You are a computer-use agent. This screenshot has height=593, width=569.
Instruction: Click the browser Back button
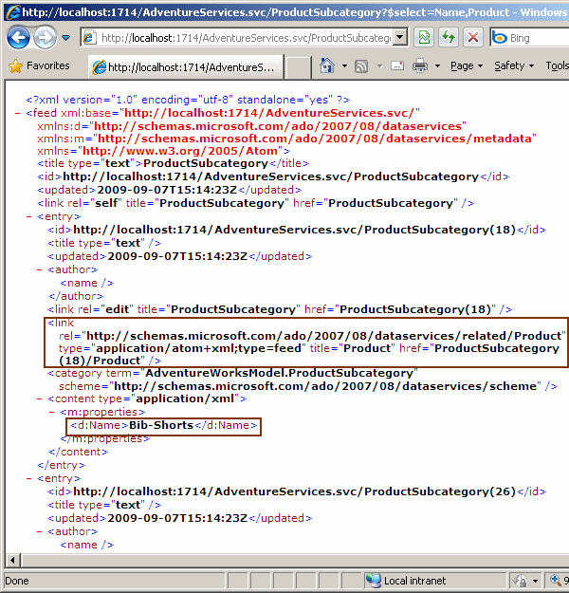pyautogui.click(x=19, y=38)
